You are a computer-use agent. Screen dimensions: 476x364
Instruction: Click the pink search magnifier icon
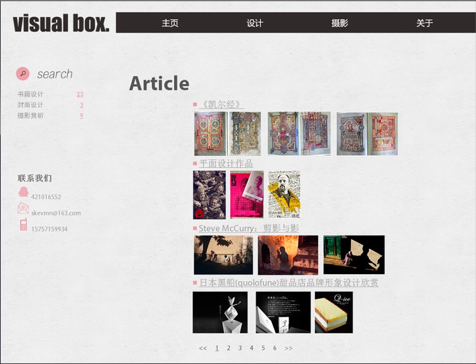(23, 74)
